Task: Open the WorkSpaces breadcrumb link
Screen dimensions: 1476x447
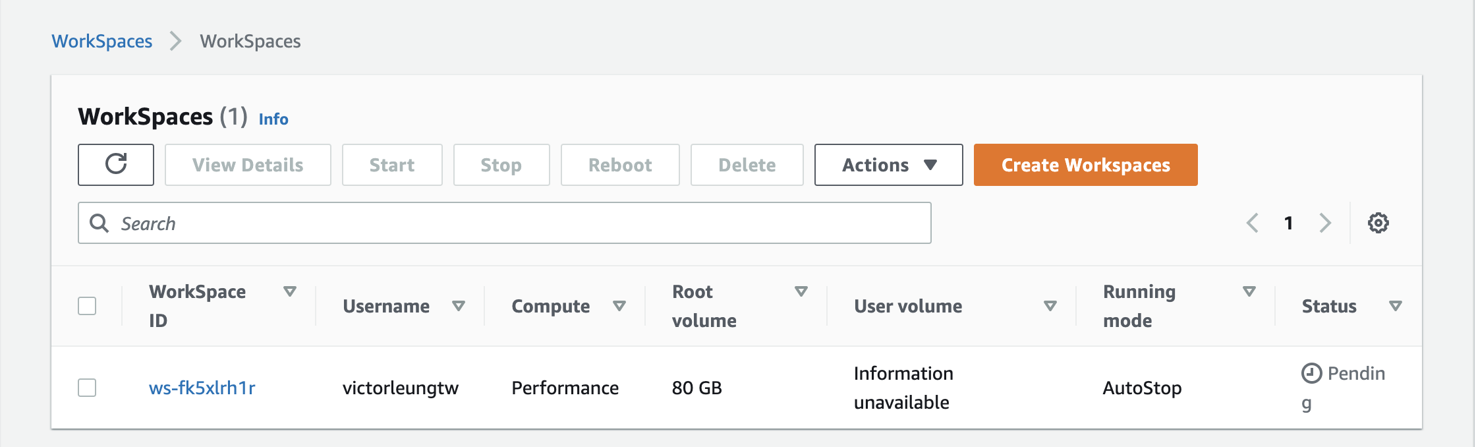Action: pyautogui.click(x=102, y=41)
